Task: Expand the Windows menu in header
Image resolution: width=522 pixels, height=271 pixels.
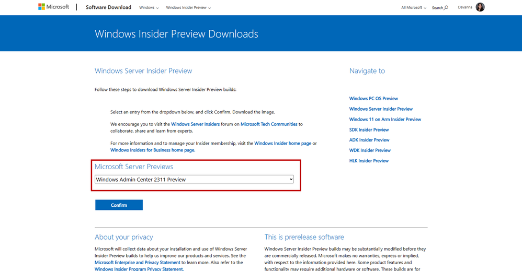Action: 149,8
